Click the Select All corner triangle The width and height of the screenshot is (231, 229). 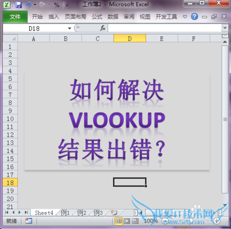(x=10, y=38)
